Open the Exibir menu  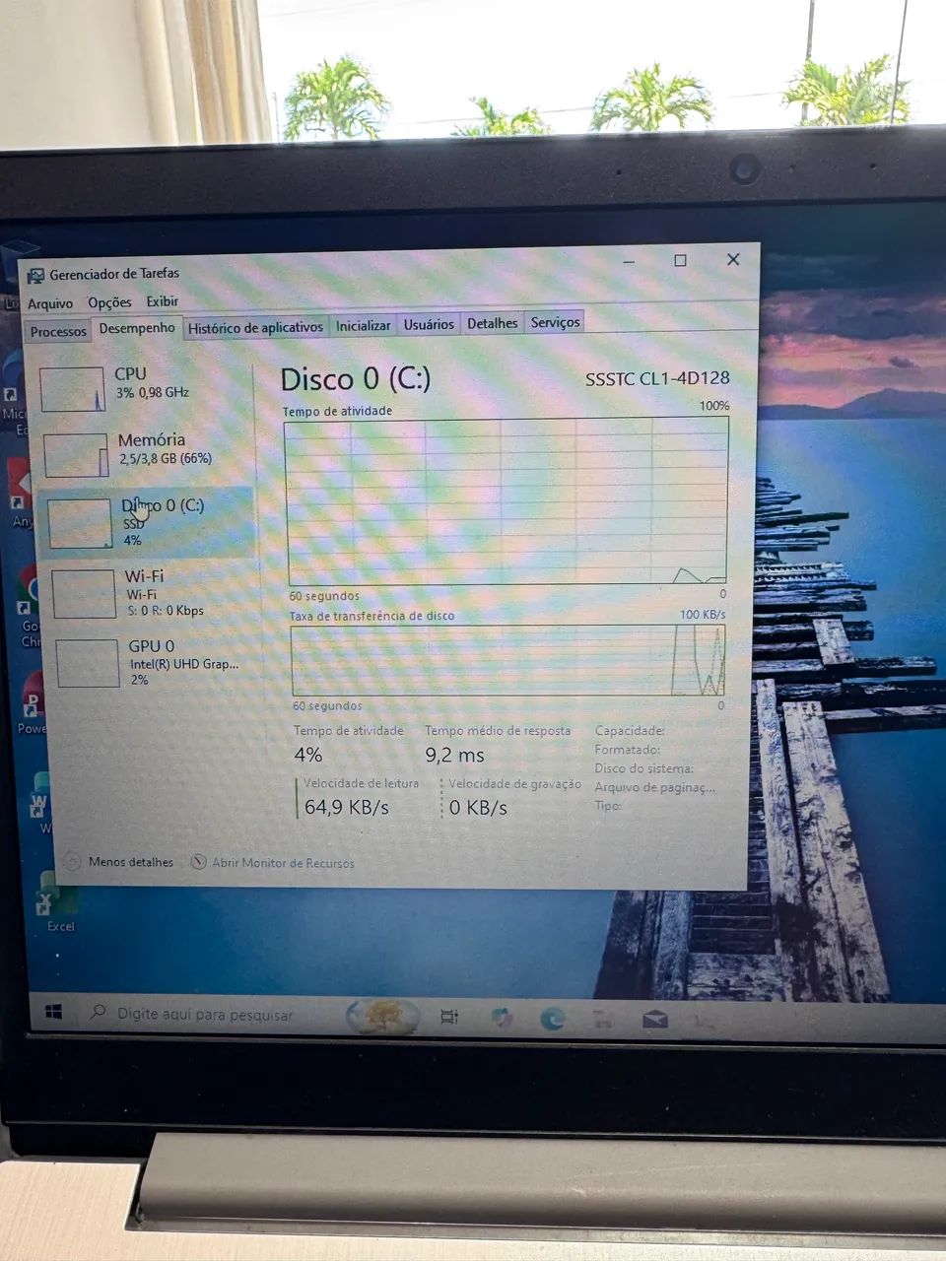point(163,301)
